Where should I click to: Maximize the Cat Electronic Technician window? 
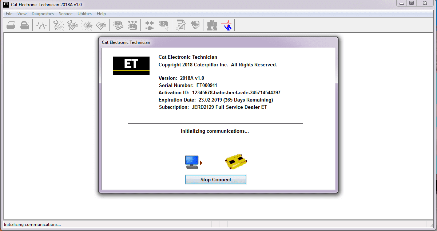tap(412, 3)
